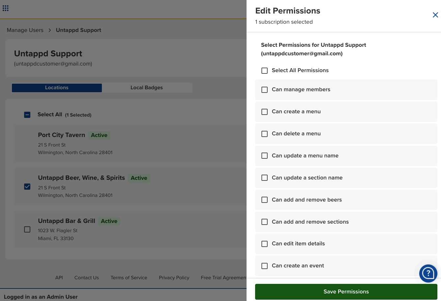Toggle the Select All locations checkbox
This screenshot has height=301, width=441.
point(27,115)
